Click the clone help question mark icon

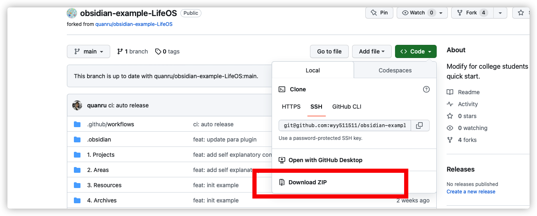(x=426, y=89)
